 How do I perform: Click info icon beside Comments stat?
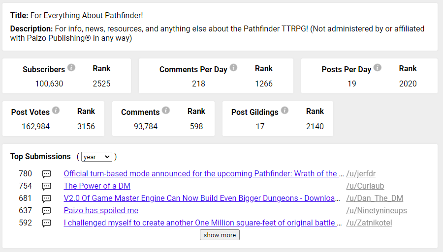(166, 110)
